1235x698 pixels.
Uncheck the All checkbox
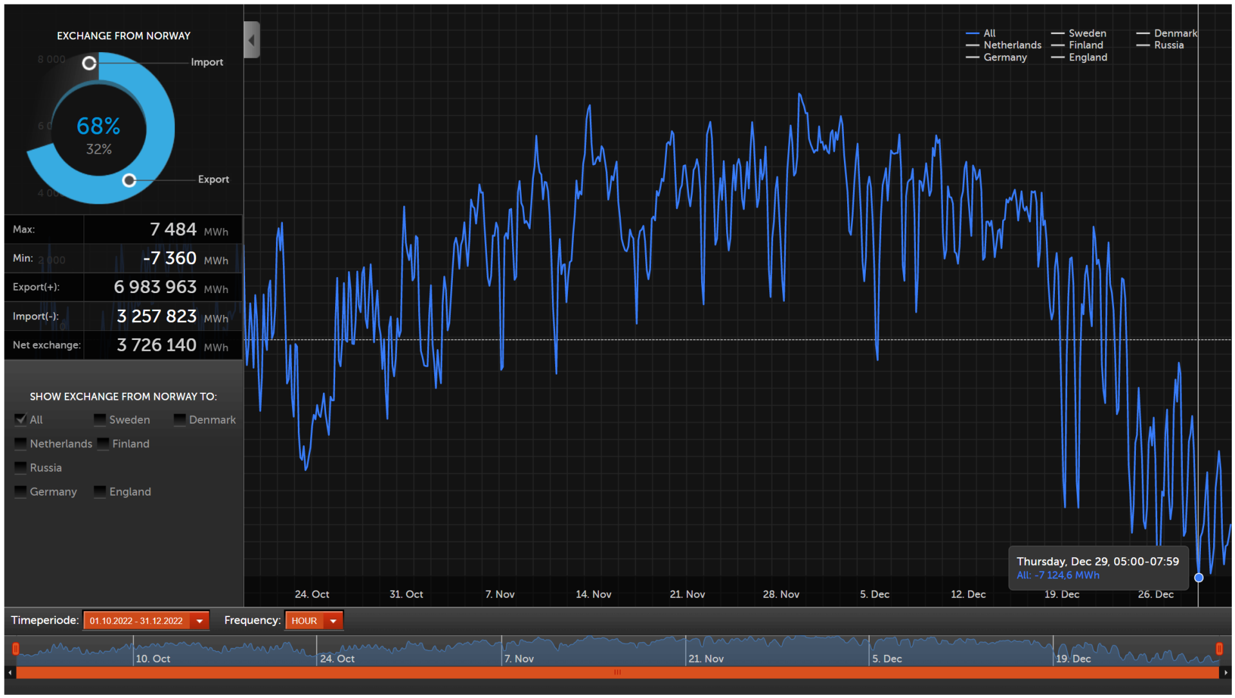click(21, 420)
